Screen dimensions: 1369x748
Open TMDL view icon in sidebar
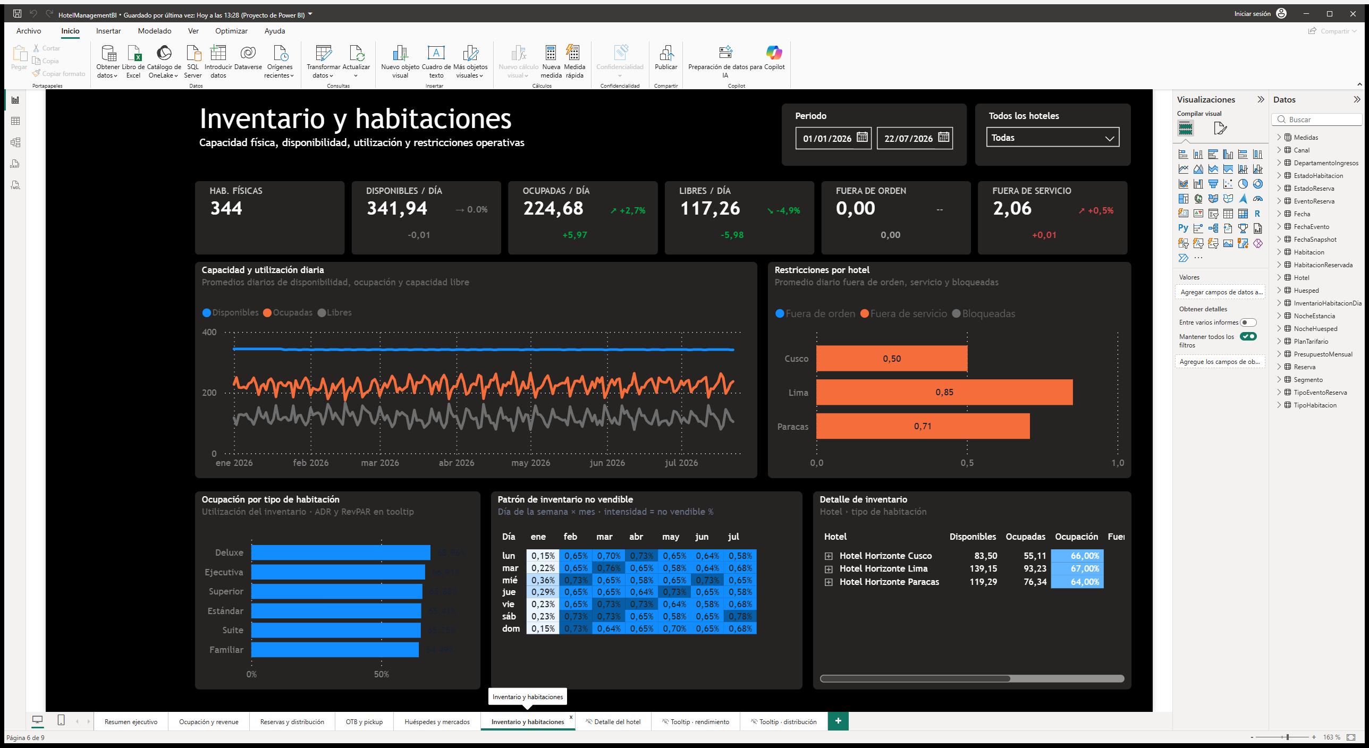(15, 185)
